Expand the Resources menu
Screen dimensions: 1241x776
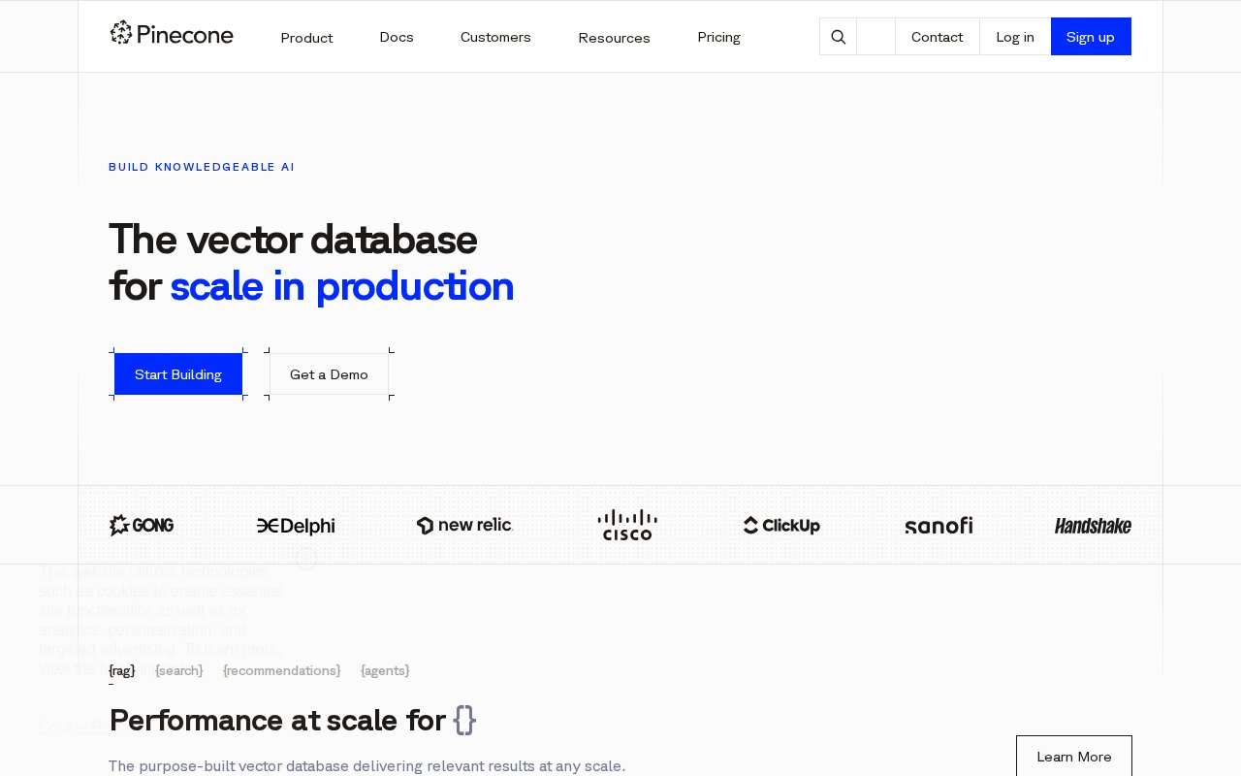pos(614,38)
